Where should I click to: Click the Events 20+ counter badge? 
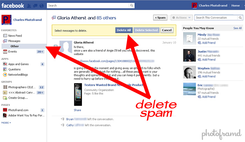40,52
